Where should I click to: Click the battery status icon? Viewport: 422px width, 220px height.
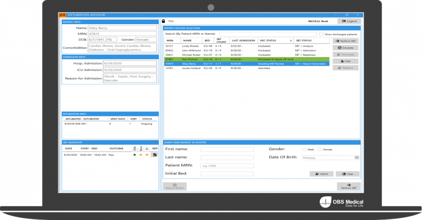(163, 21)
